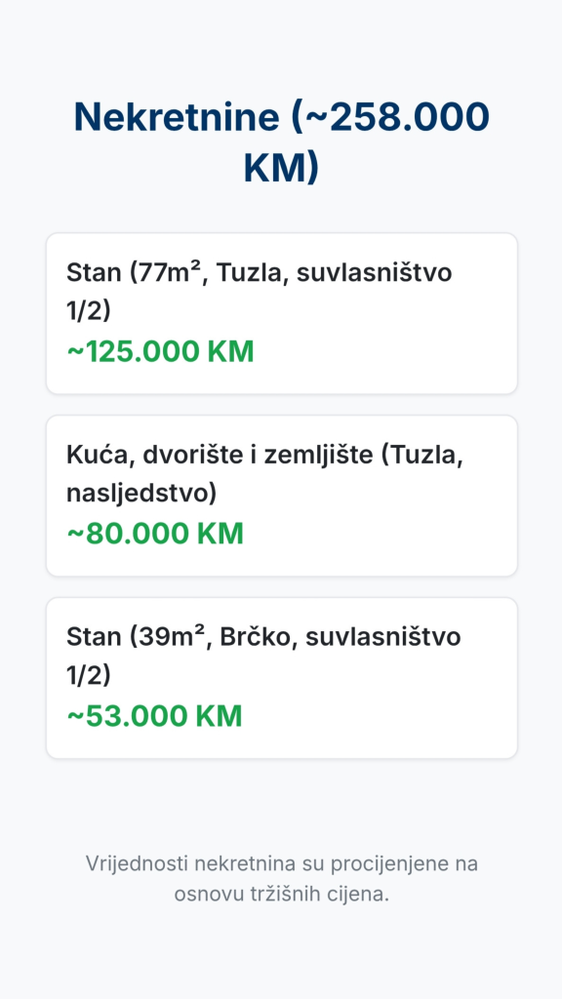This screenshot has height=999, width=562.
Task: Click the KM) line in the heading
Action: pyautogui.click(x=281, y=166)
